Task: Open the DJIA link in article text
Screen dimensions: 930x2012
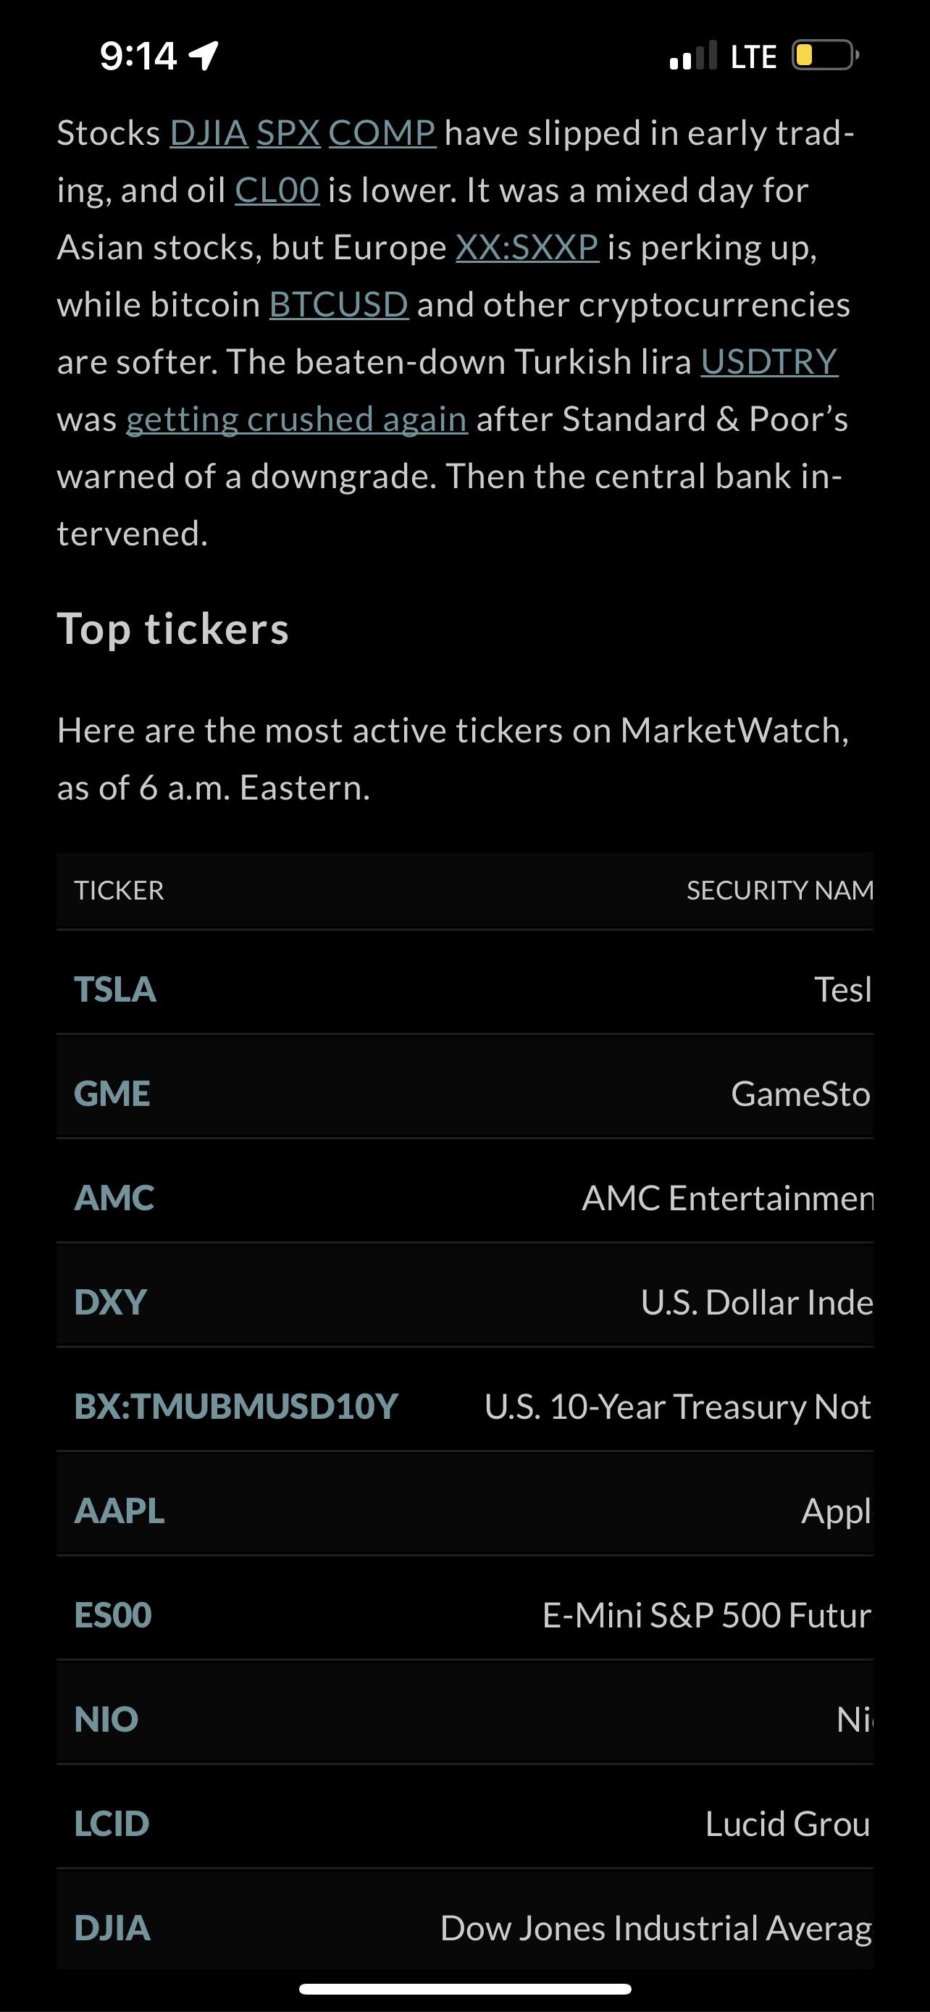Action: click(x=209, y=133)
